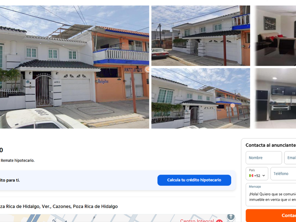Click the Mexico flag icon

point(251,175)
